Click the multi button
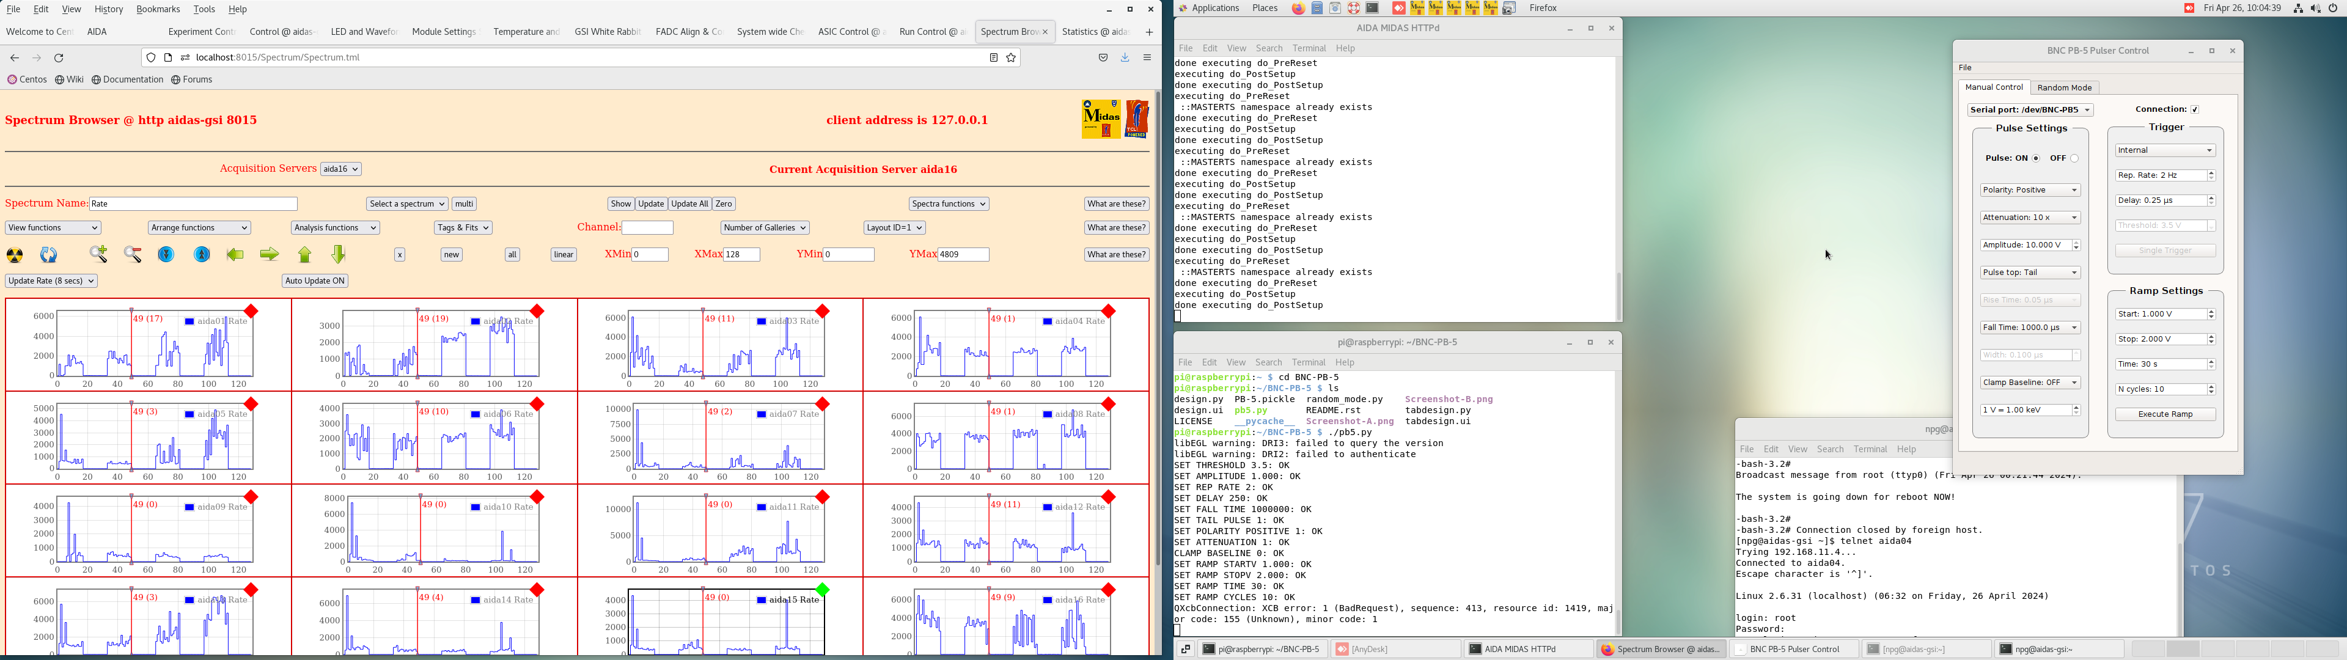This screenshot has height=660, width=2347. [x=465, y=204]
